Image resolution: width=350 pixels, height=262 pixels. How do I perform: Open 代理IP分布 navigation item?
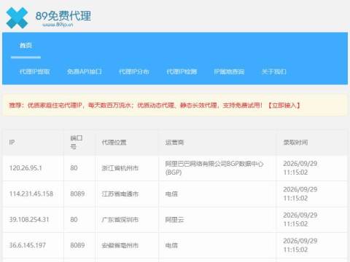tap(134, 71)
